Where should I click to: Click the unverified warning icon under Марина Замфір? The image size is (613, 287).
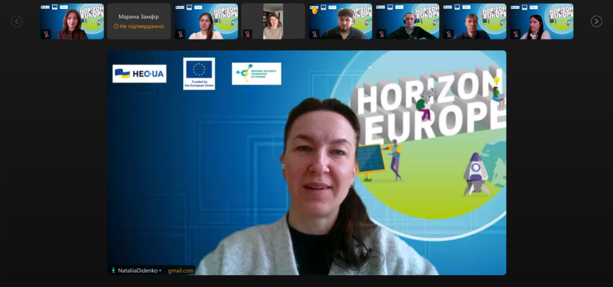click(x=116, y=26)
